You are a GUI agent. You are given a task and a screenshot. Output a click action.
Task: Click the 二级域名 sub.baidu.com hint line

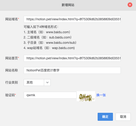(x=48, y=37)
